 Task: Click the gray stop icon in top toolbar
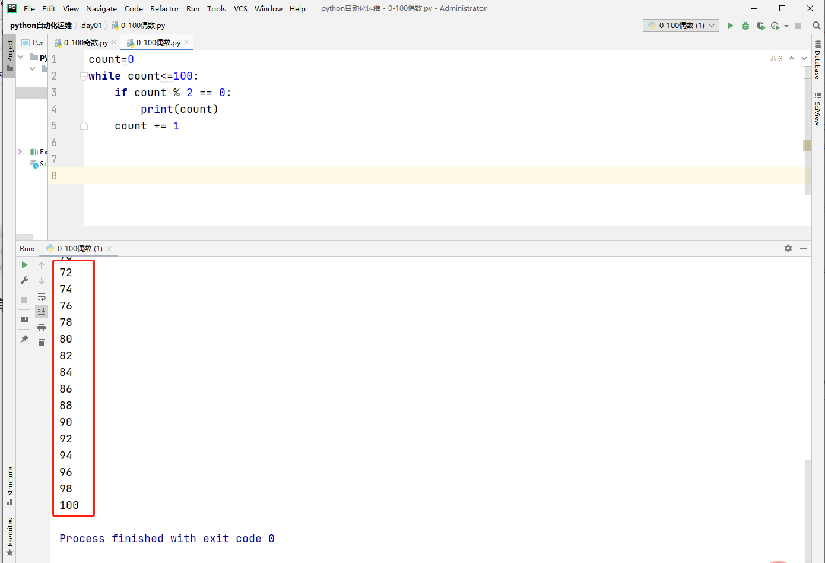(798, 26)
